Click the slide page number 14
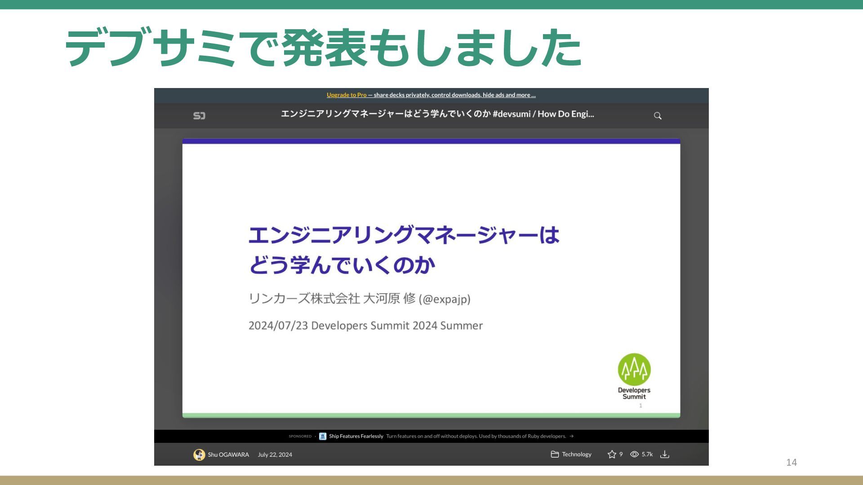 click(792, 462)
